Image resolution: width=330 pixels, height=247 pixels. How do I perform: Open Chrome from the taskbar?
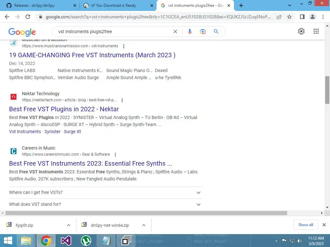46,241
